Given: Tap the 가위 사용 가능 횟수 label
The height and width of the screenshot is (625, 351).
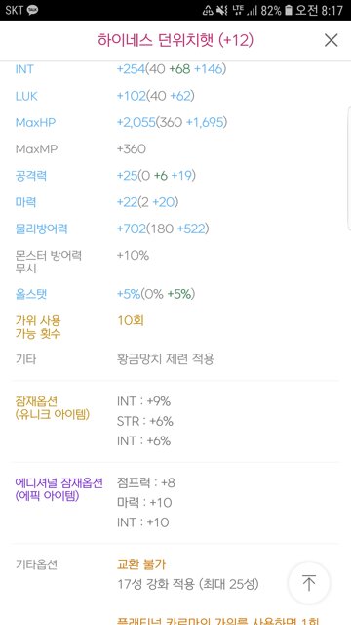Looking at the screenshot, I should 38,327.
